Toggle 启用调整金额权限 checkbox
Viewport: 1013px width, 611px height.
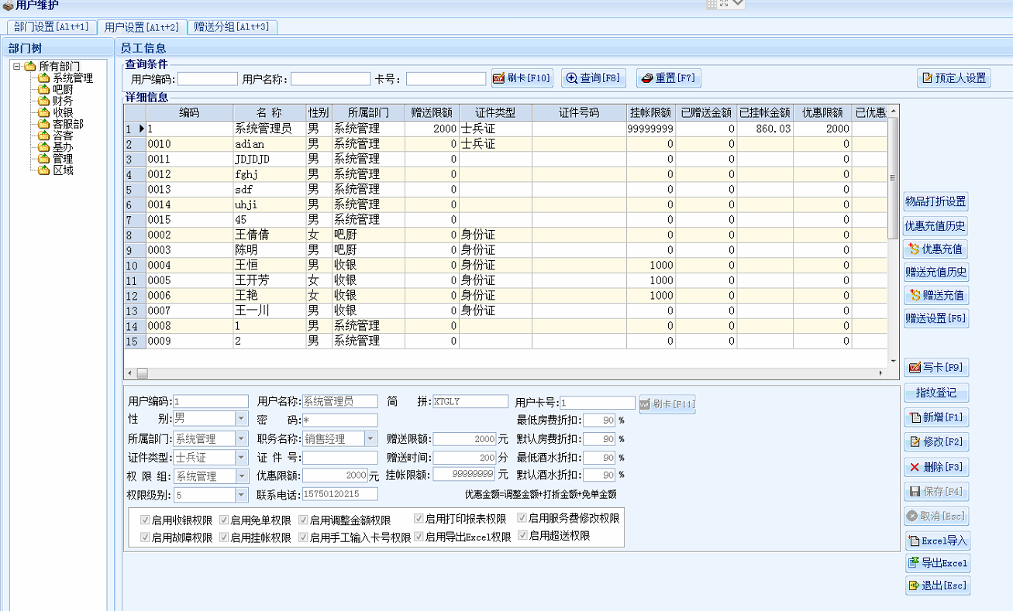point(303,520)
